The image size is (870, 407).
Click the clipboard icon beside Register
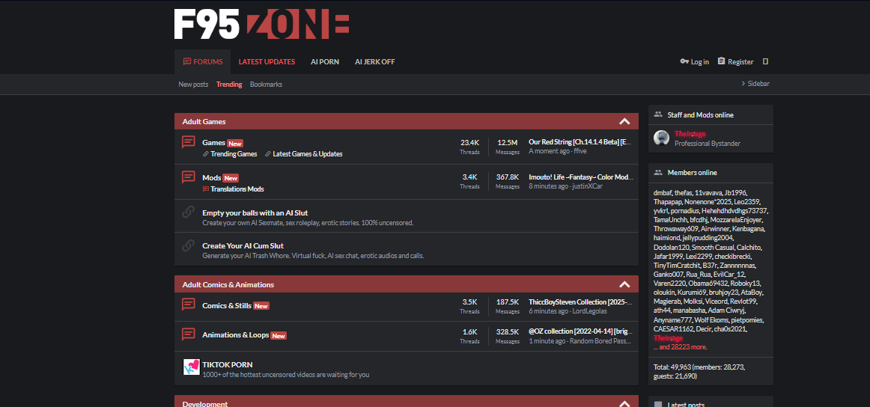(721, 61)
